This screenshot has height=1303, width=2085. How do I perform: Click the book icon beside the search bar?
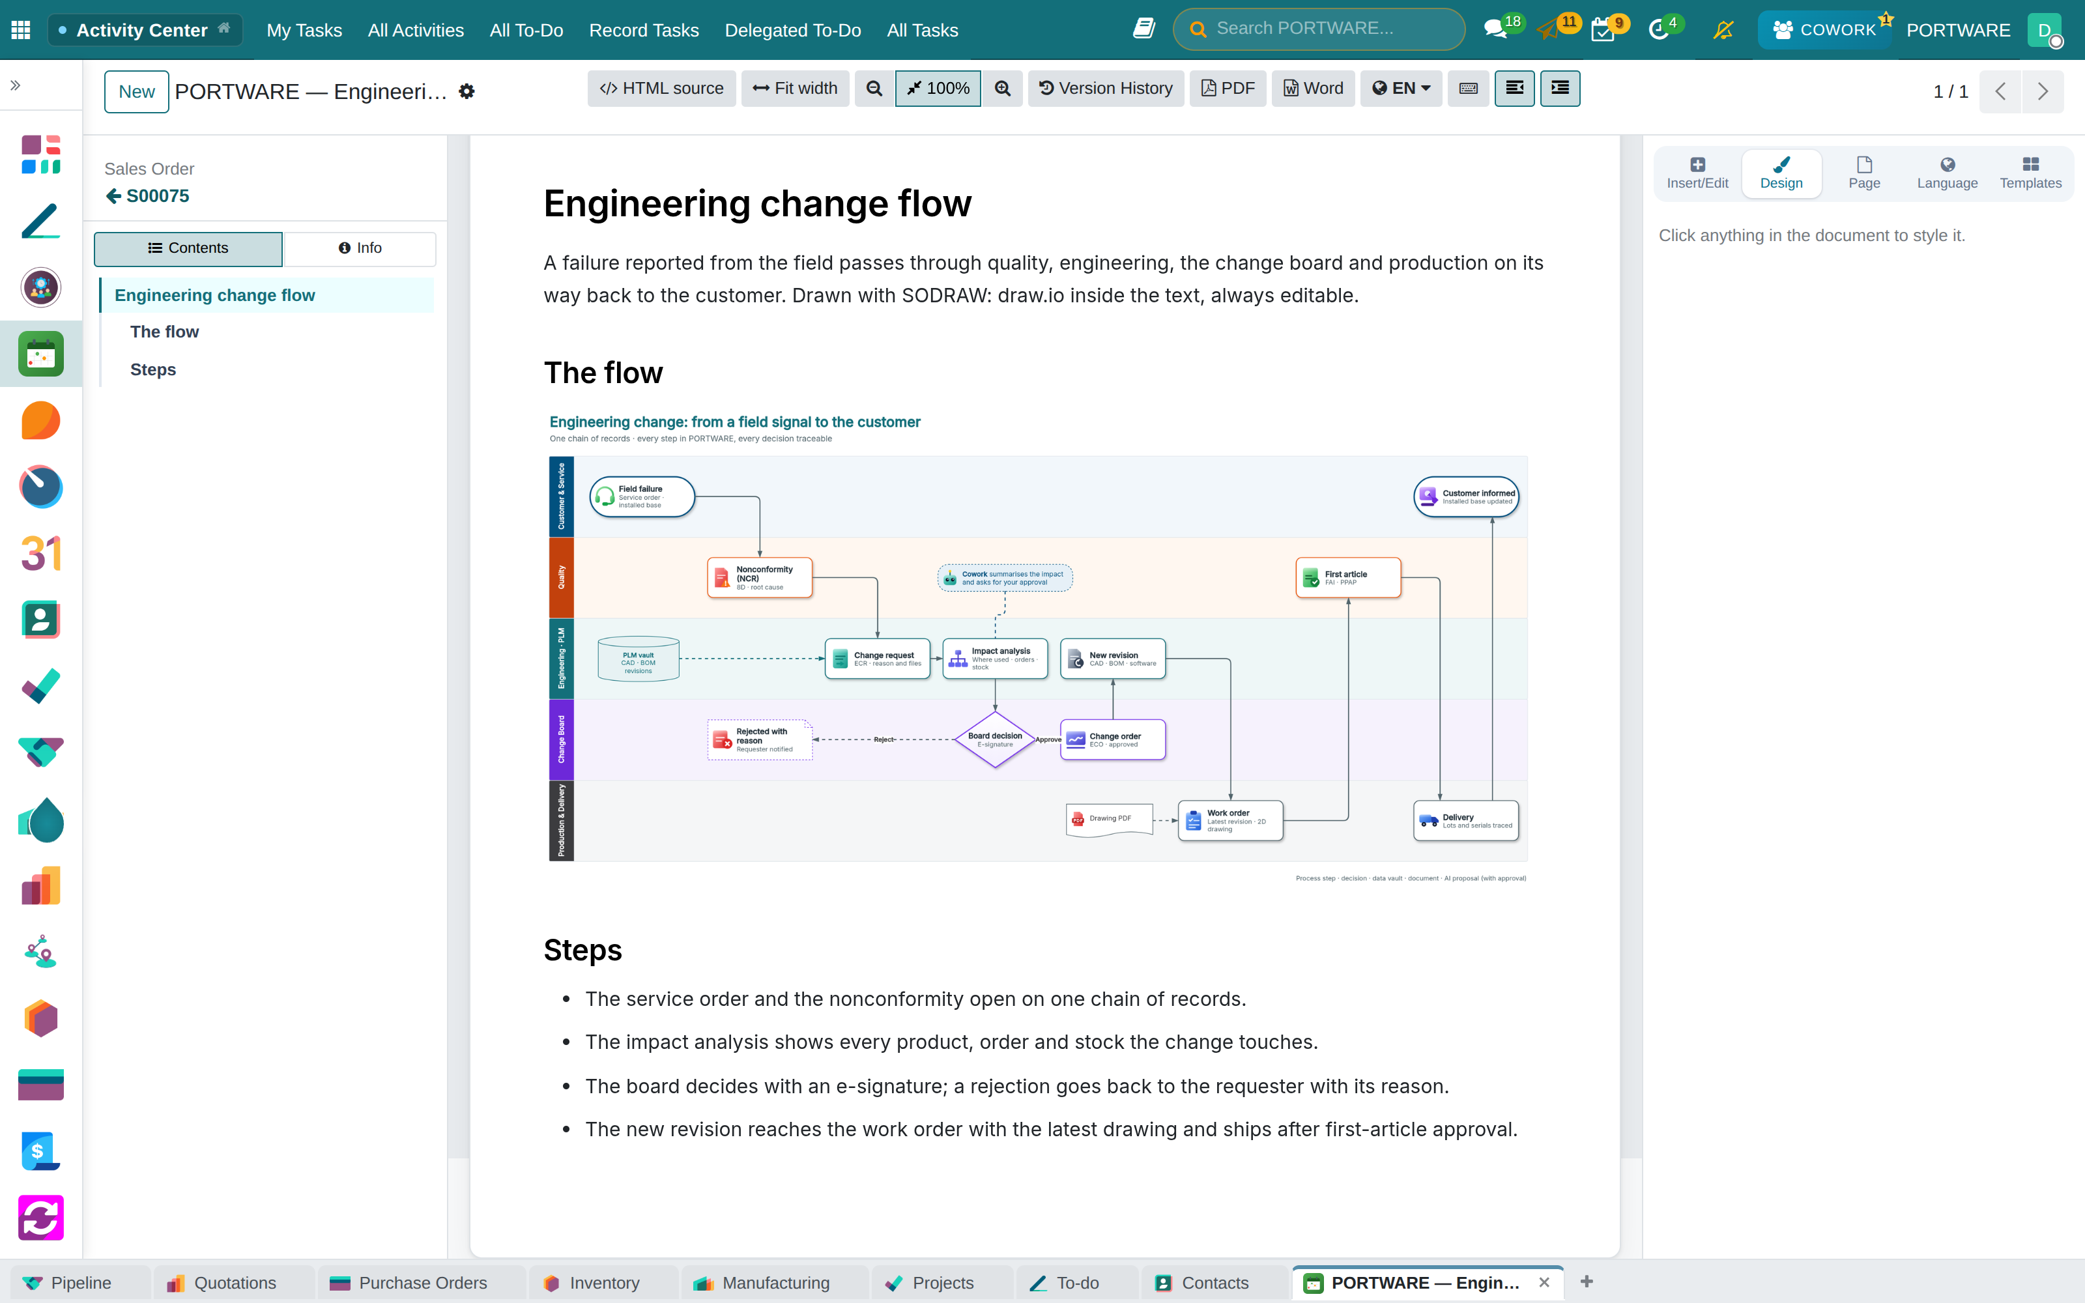(1143, 29)
